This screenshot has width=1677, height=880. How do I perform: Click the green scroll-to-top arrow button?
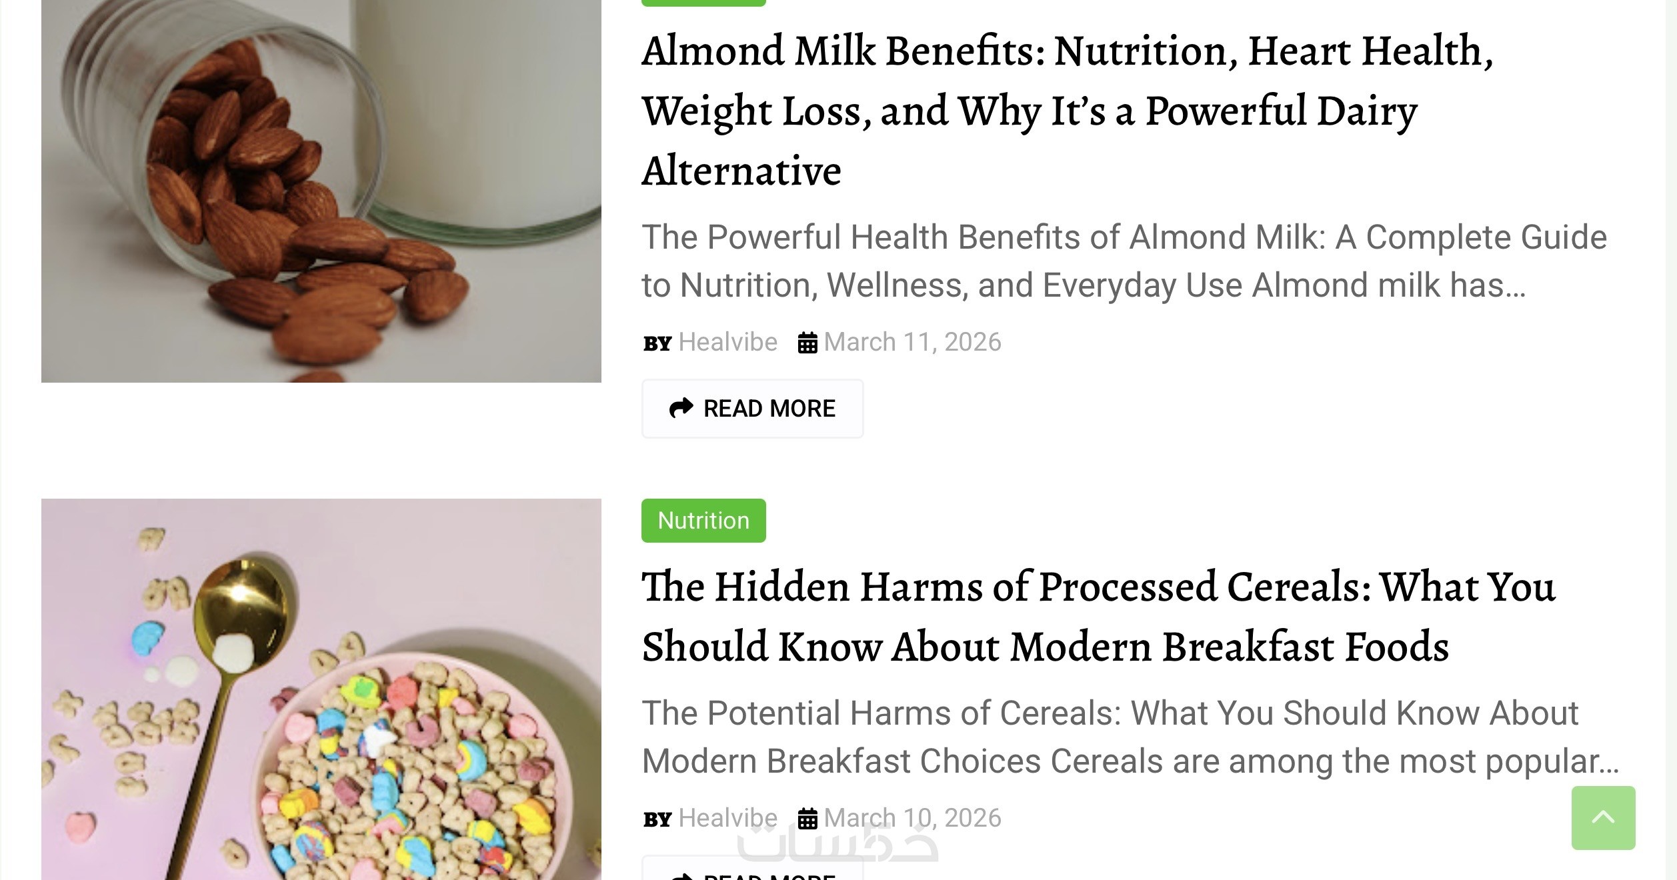click(1603, 817)
